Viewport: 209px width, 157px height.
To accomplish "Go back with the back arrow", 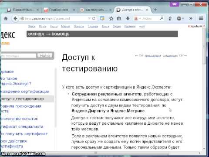I will [x=15, y=18].
